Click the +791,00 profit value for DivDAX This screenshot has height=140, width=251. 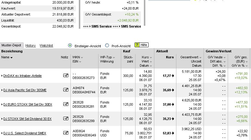(x=241, y=74)
